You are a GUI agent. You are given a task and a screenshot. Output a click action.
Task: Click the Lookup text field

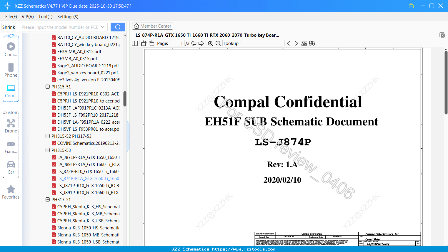coord(262,43)
